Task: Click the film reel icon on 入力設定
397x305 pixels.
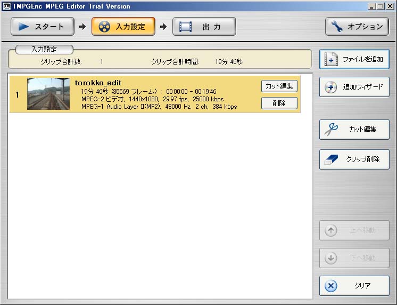Action: tap(104, 26)
